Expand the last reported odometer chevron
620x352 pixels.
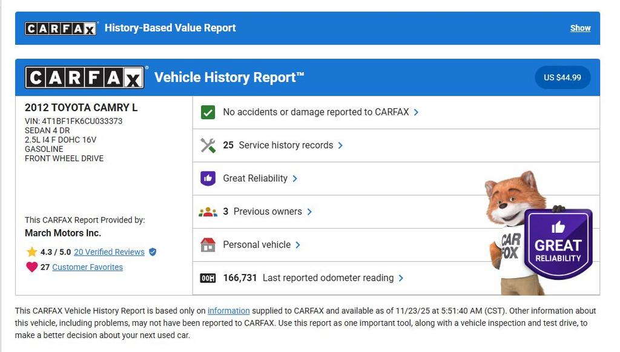coord(401,278)
